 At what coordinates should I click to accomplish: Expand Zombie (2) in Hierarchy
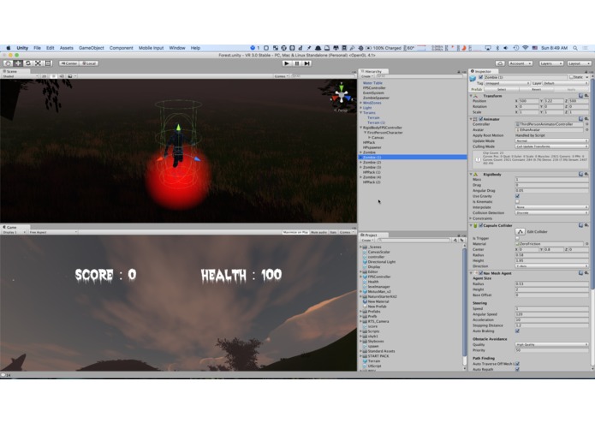[361, 162]
